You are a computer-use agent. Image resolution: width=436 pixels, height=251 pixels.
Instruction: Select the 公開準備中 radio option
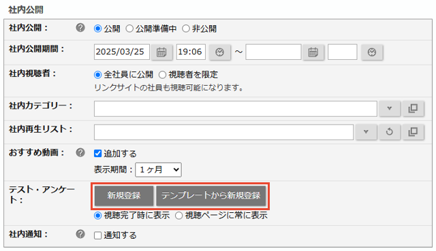[129, 29]
